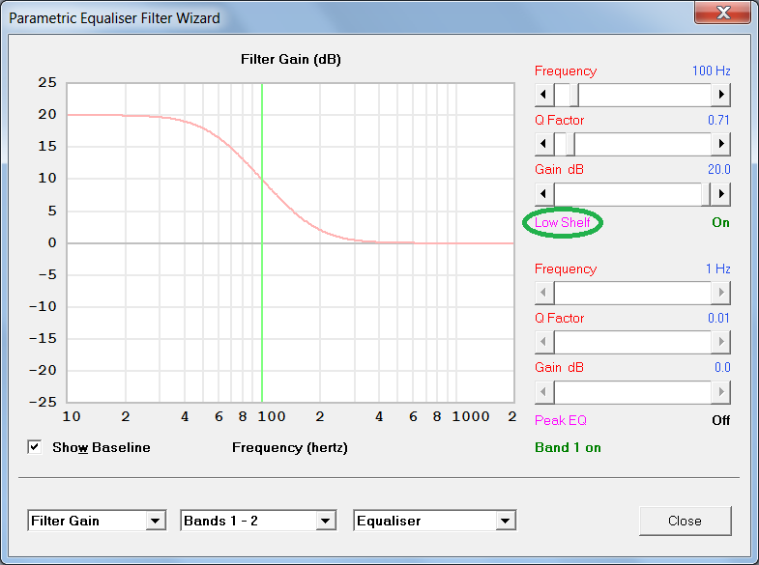Click the 0.71 Q Factor value

click(718, 120)
